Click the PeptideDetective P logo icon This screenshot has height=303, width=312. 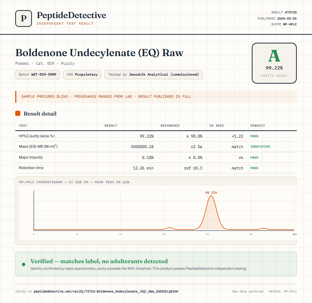click(24, 18)
